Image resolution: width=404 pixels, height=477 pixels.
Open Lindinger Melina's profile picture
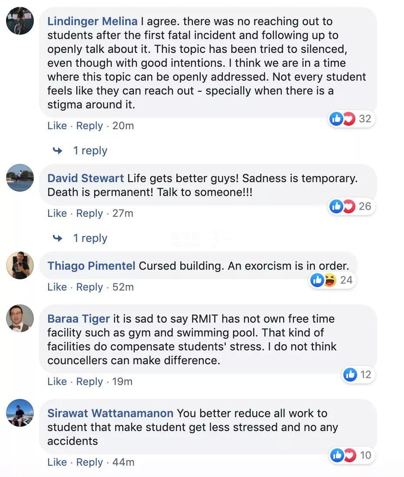[20, 20]
